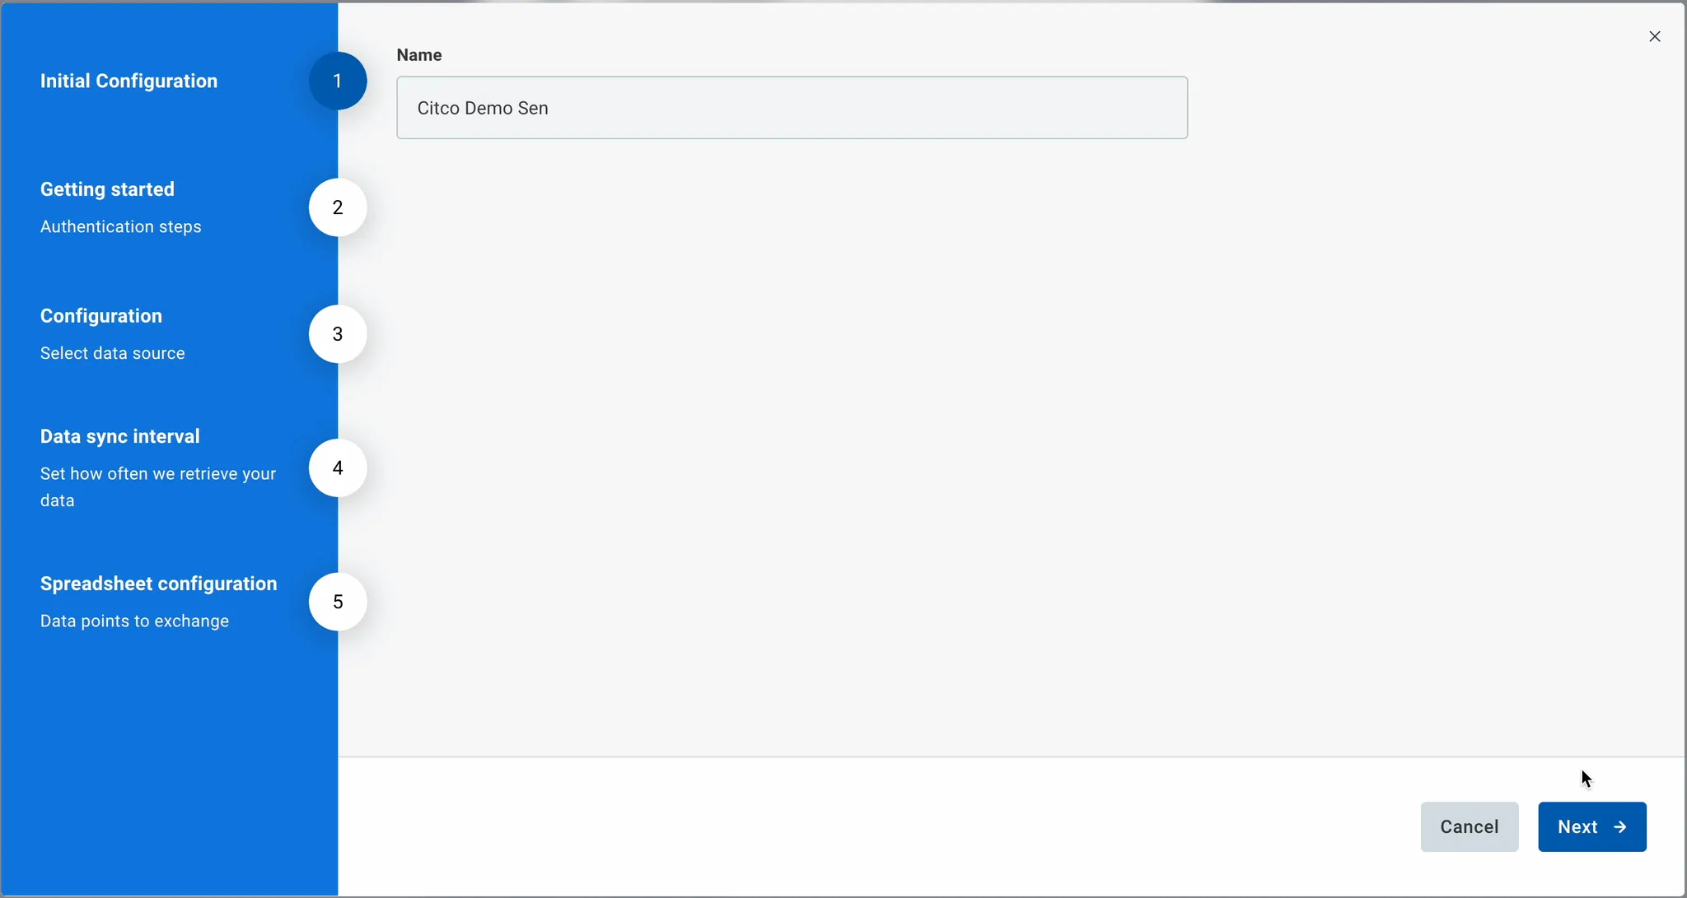This screenshot has width=1687, height=898.
Task: Click Data points to exchange subtitle
Action: [x=135, y=621]
